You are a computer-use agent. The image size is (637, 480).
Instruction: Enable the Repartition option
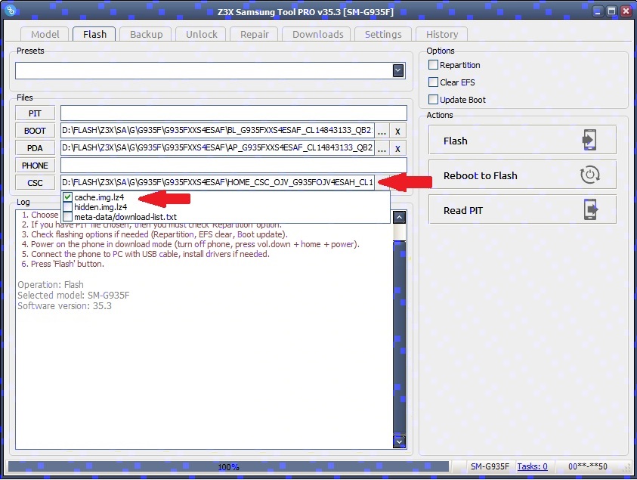point(433,64)
